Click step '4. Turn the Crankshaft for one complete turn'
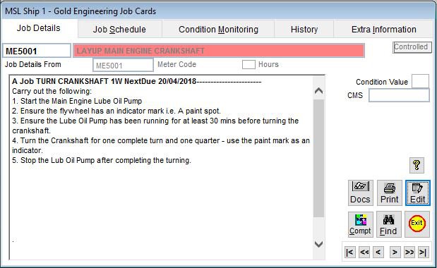 click(x=161, y=145)
